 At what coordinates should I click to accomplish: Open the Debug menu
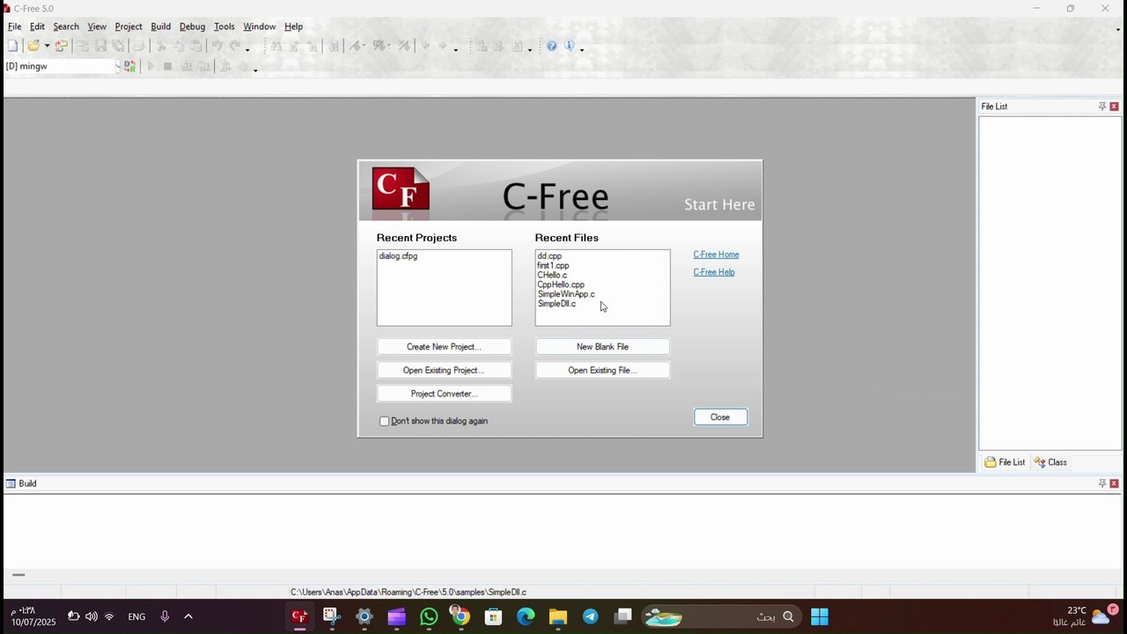pyautogui.click(x=192, y=26)
